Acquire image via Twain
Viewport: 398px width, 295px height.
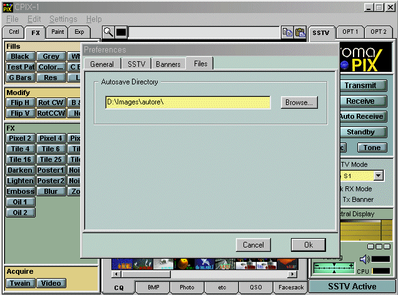click(x=20, y=283)
